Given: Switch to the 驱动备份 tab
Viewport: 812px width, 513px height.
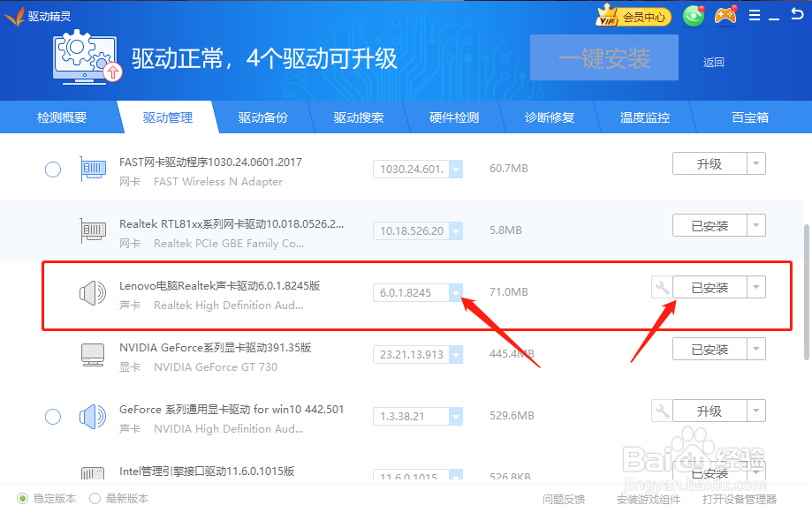Looking at the screenshot, I should (x=263, y=117).
